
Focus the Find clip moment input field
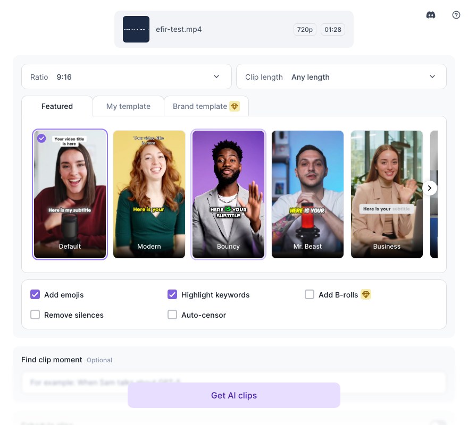(233, 382)
